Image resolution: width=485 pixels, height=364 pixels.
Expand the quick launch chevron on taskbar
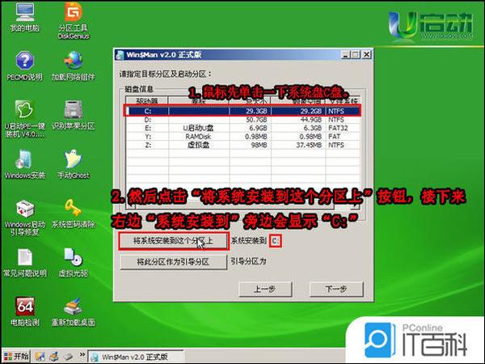click(x=82, y=354)
